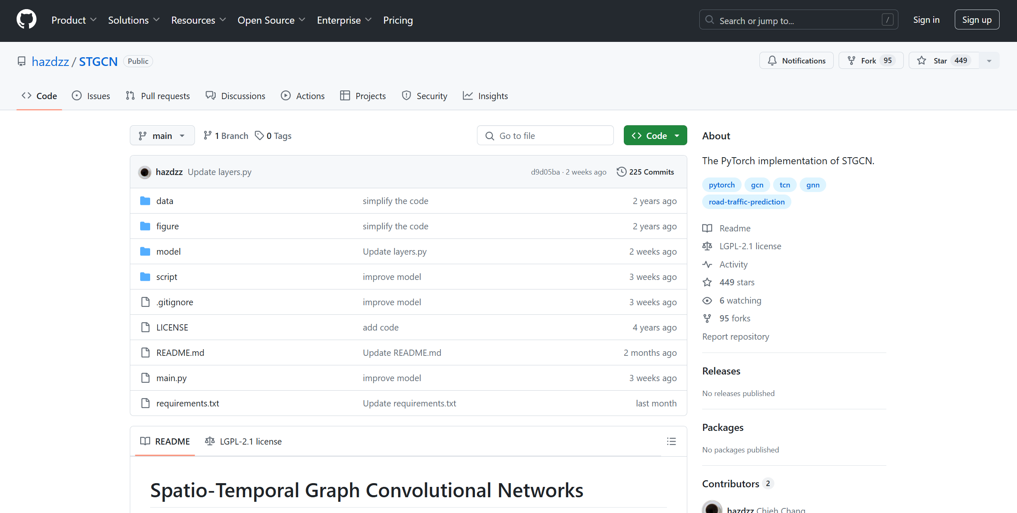Expand the star lists dropdown arrow
The height and width of the screenshot is (513, 1017).
click(989, 61)
